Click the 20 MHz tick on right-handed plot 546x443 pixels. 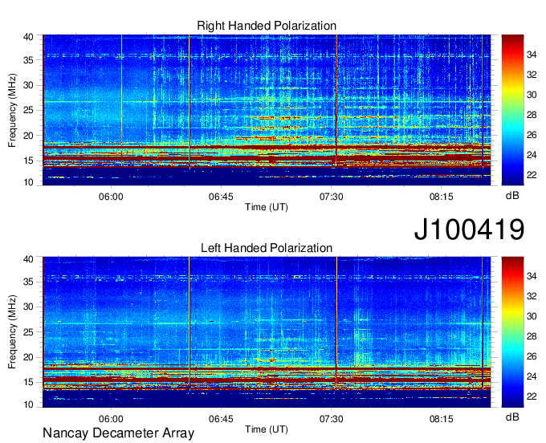[28, 136]
